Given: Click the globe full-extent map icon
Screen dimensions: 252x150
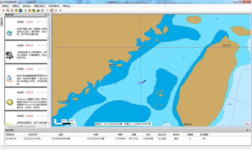Looking at the screenshot, I should coord(20,10).
